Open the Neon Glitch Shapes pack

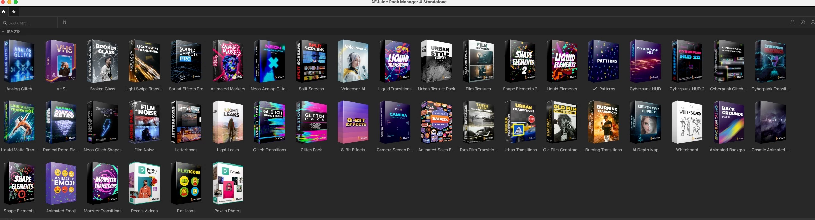point(103,122)
